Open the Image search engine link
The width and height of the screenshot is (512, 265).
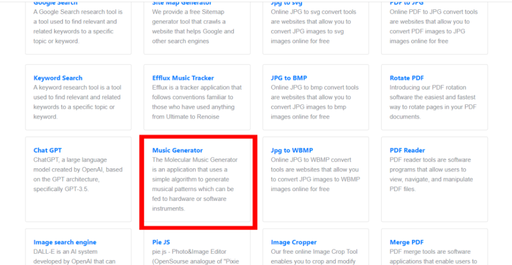pyautogui.click(x=65, y=242)
